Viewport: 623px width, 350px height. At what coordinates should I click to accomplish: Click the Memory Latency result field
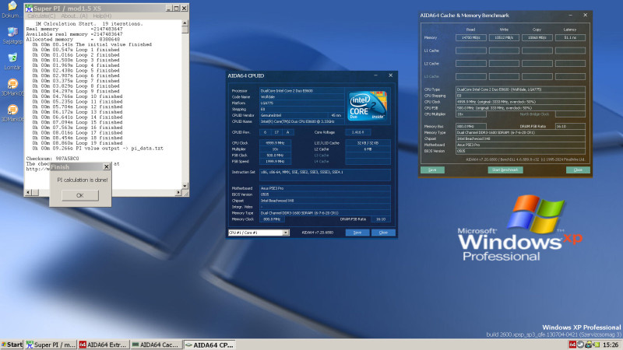(x=570, y=37)
